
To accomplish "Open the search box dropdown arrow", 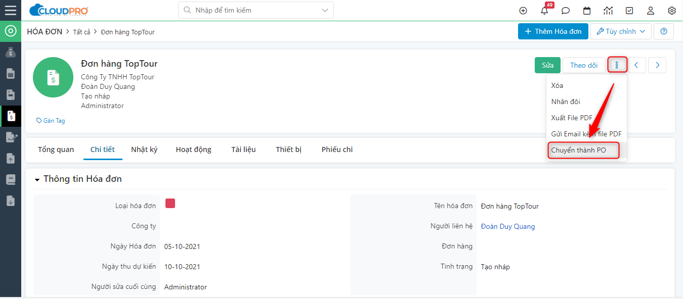I will (325, 10).
